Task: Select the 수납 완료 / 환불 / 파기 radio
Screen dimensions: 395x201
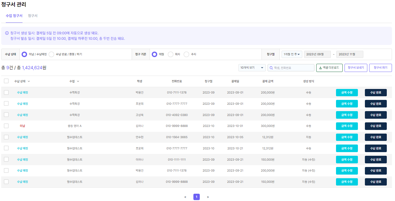Action: point(51,54)
